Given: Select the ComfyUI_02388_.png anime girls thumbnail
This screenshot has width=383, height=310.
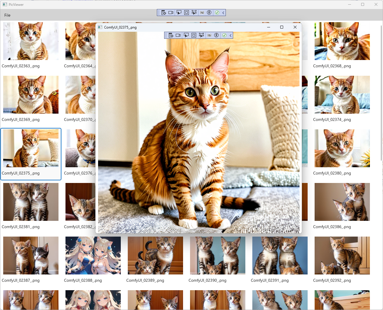Looking at the screenshot, I should click(x=93, y=256).
